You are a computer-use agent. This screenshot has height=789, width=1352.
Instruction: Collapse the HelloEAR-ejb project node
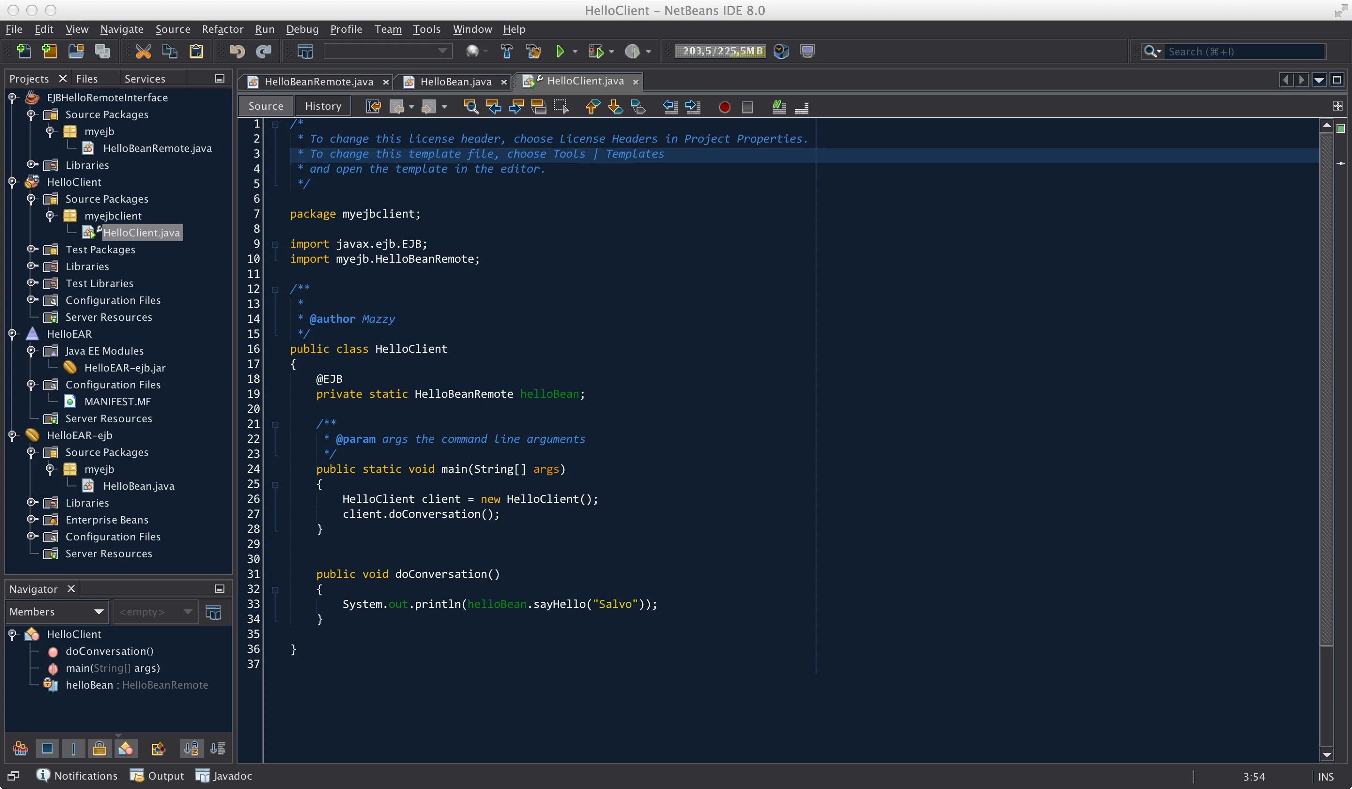12,435
